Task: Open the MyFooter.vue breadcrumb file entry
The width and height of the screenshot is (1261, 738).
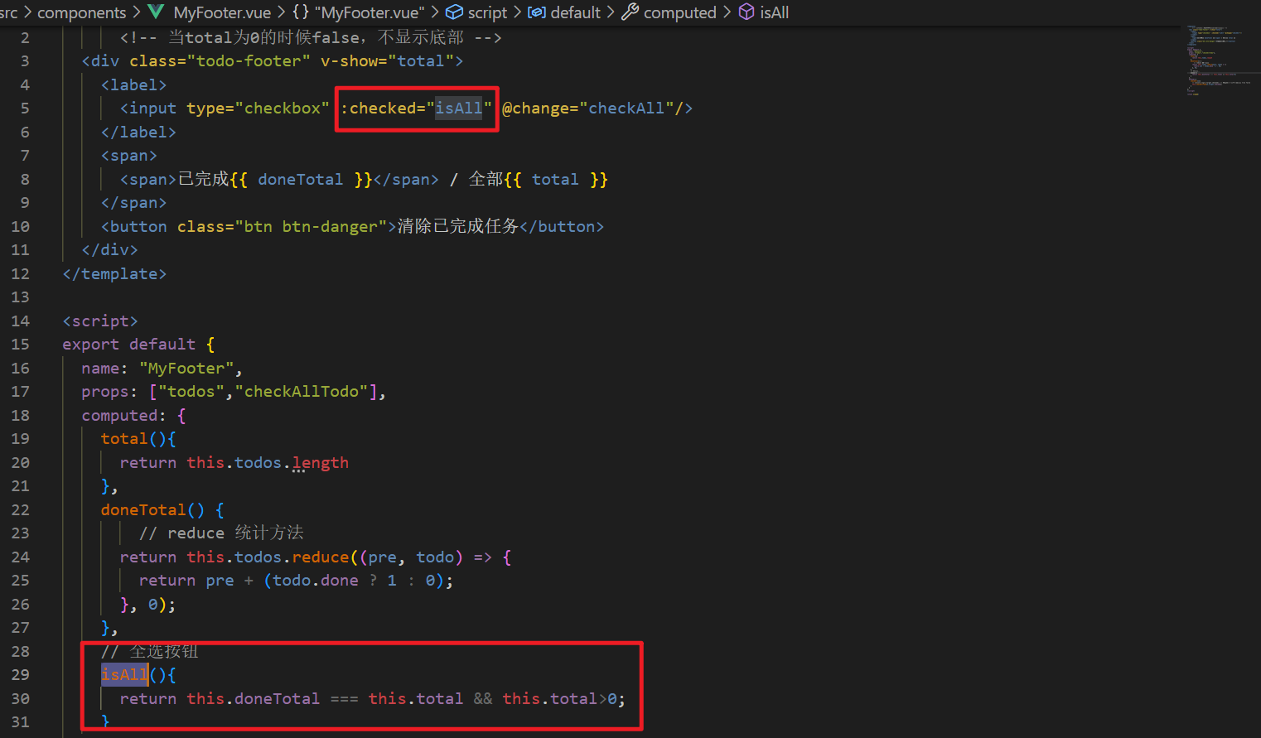Action: coord(222,12)
